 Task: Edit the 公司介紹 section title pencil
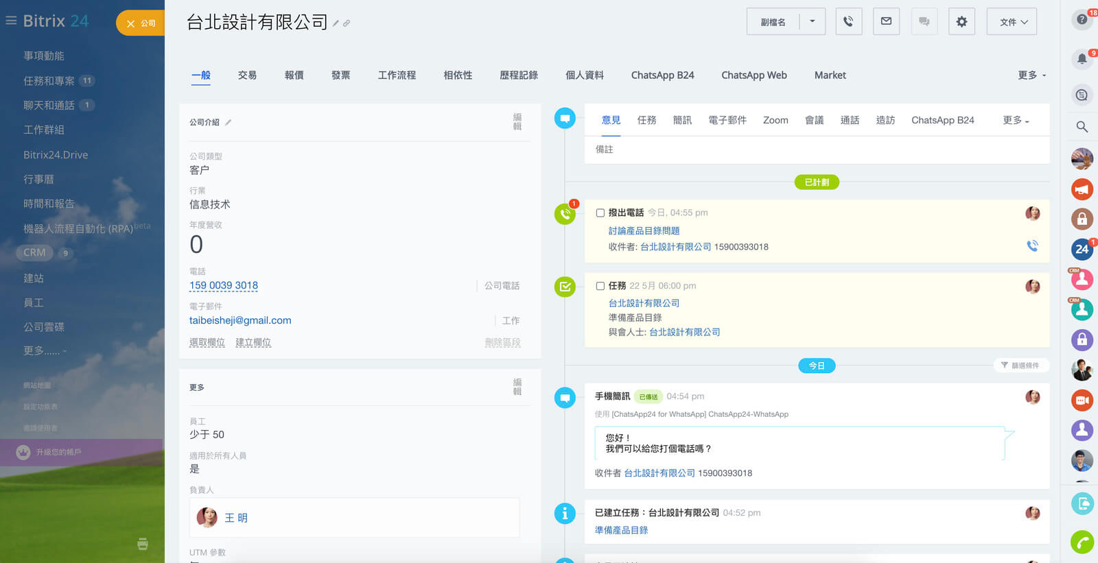[228, 123]
